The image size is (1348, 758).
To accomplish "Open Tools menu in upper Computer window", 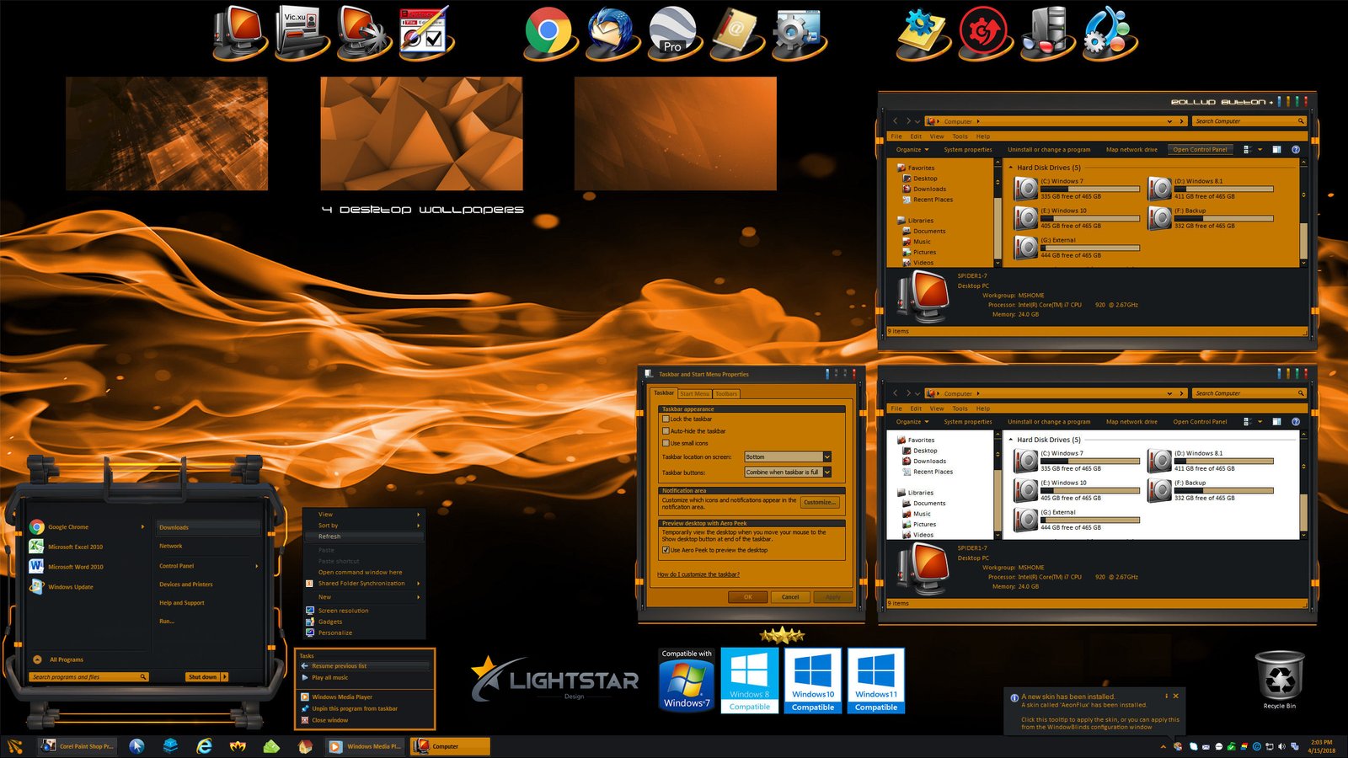I will click(960, 136).
